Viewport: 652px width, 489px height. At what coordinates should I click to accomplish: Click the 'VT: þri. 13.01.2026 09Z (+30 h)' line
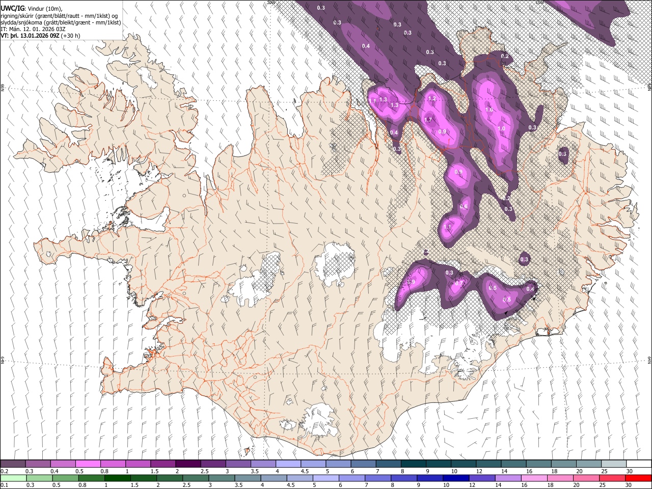pos(40,36)
